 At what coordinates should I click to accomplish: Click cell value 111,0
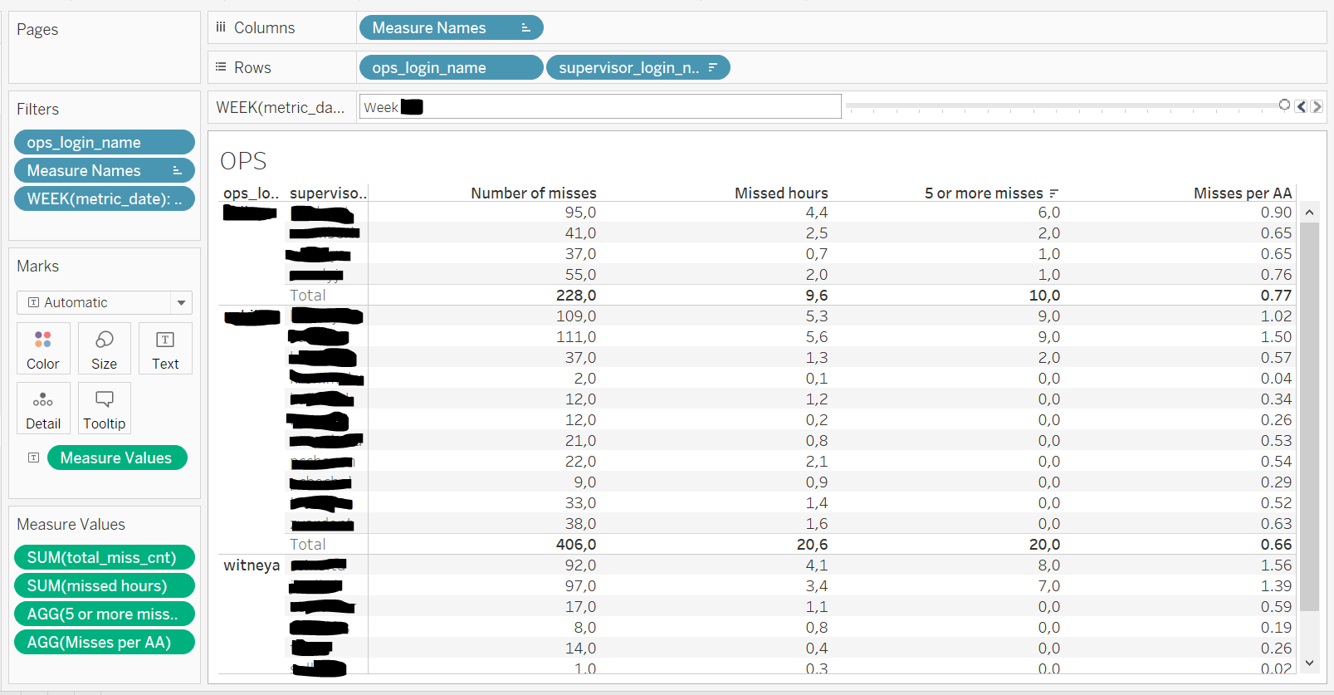pos(576,336)
